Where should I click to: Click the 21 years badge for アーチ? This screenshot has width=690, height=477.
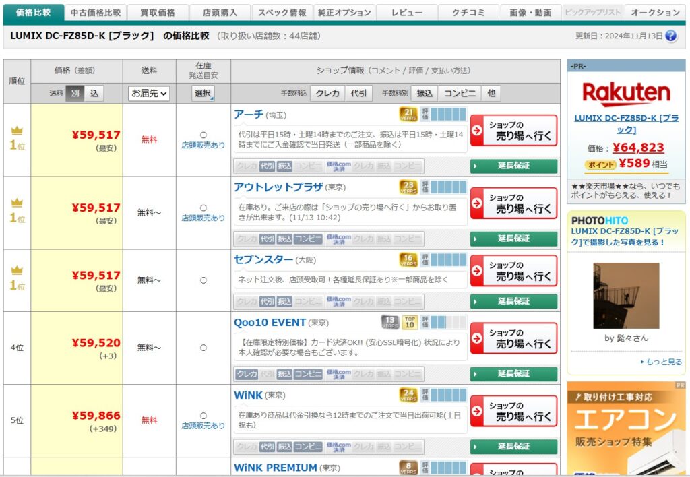click(x=408, y=115)
